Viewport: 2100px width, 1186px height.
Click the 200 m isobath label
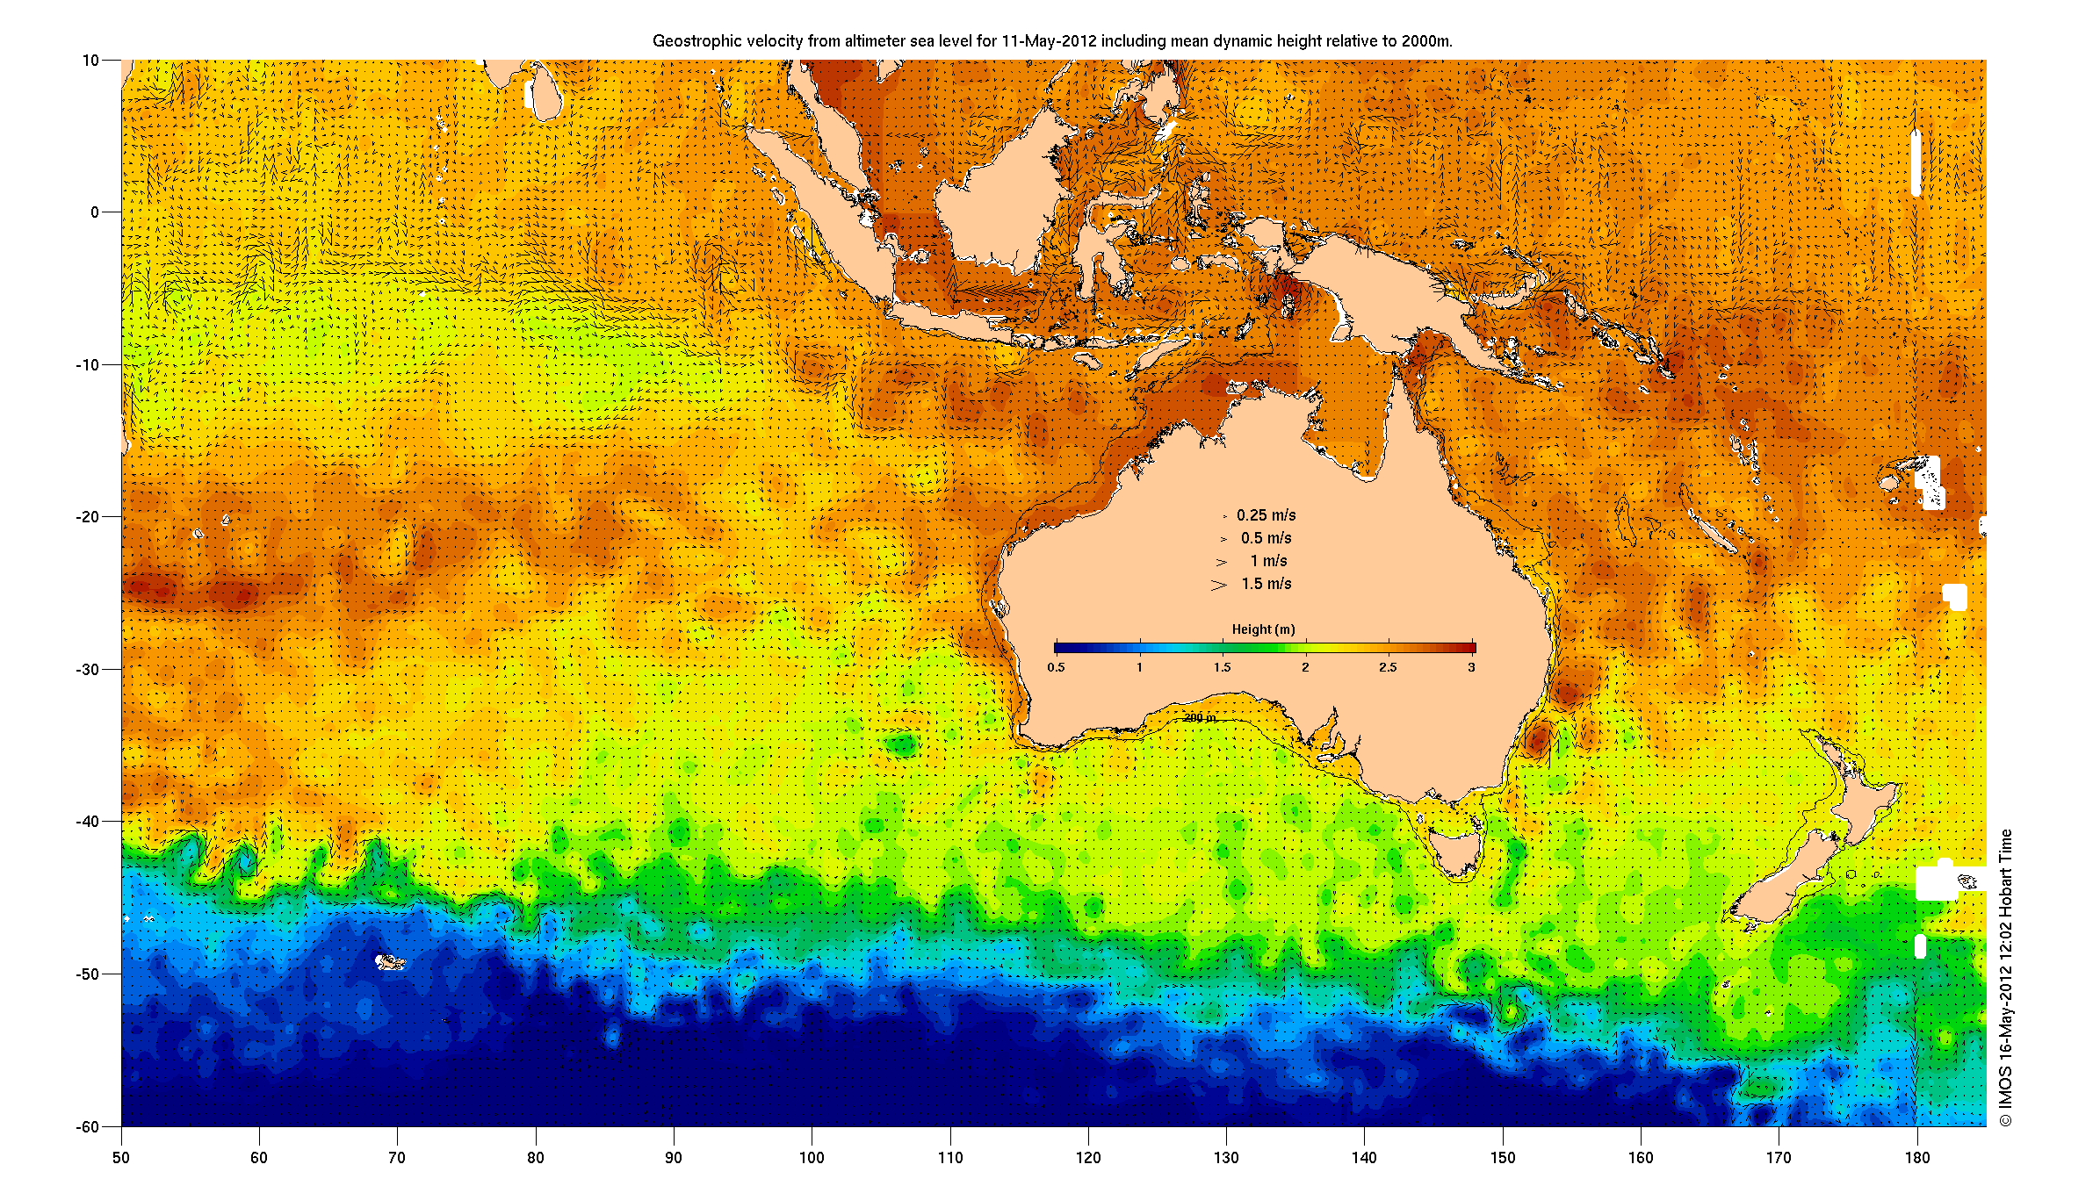[x=1200, y=718]
